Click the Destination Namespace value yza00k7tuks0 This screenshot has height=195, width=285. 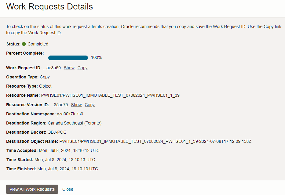click(x=70, y=114)
